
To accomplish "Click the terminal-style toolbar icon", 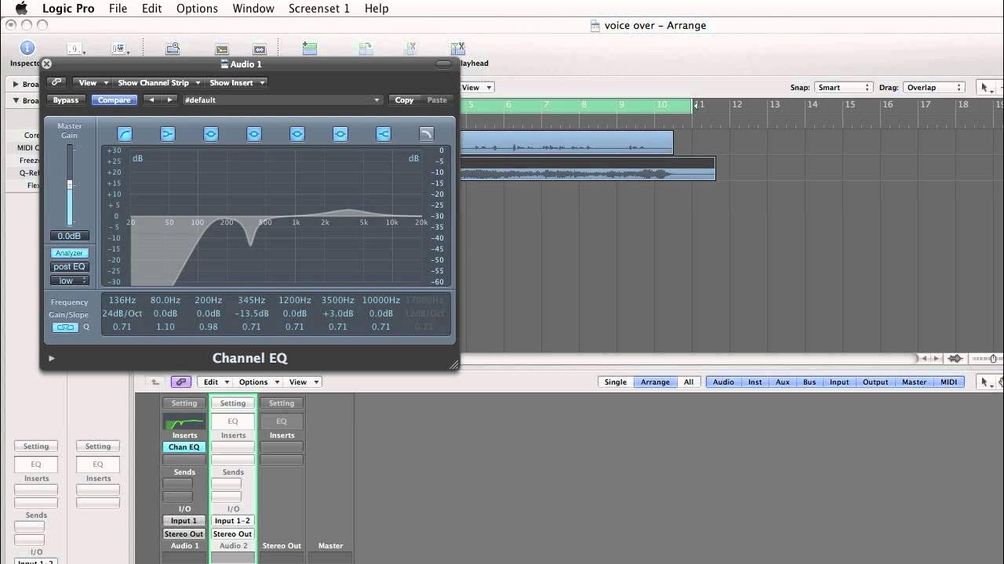I will (222, 49).
